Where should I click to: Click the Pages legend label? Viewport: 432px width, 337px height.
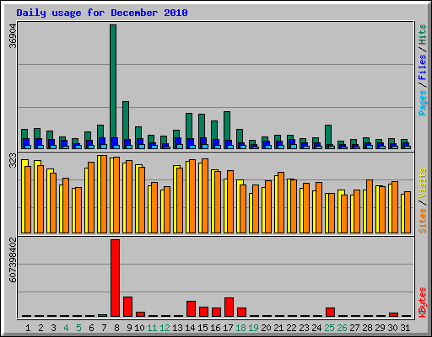(422, 103)
